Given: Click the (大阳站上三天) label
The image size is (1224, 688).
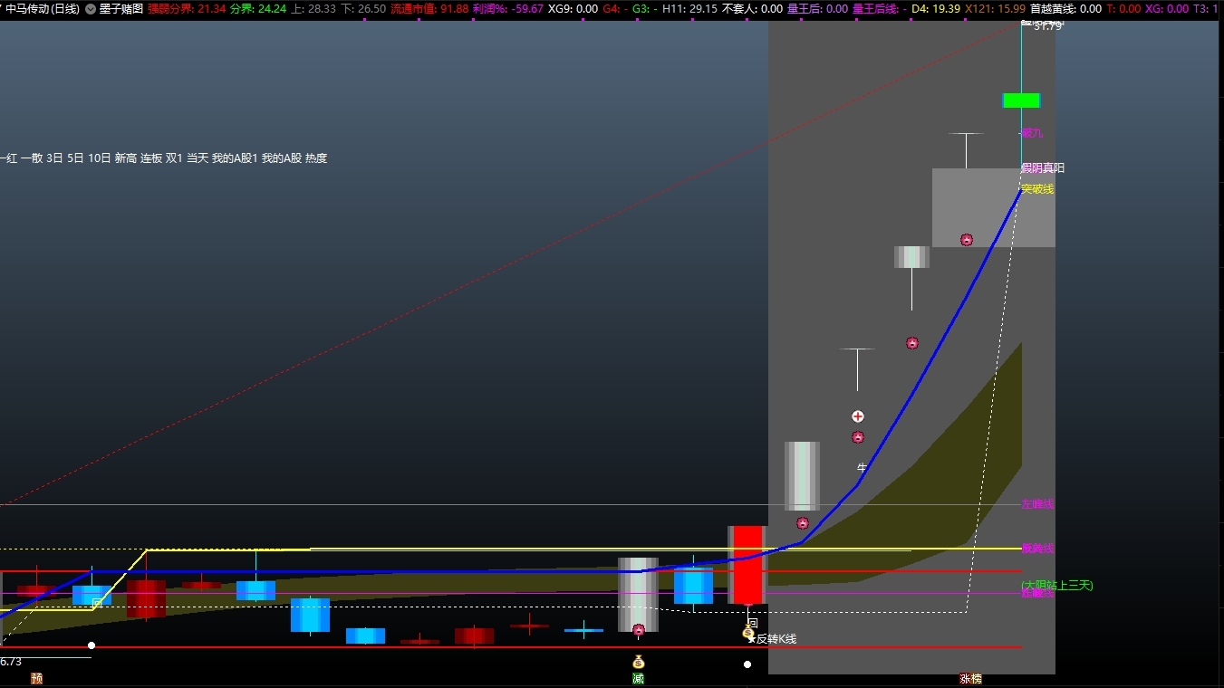Looking at the screenshot, I should tap(1057, 586).
